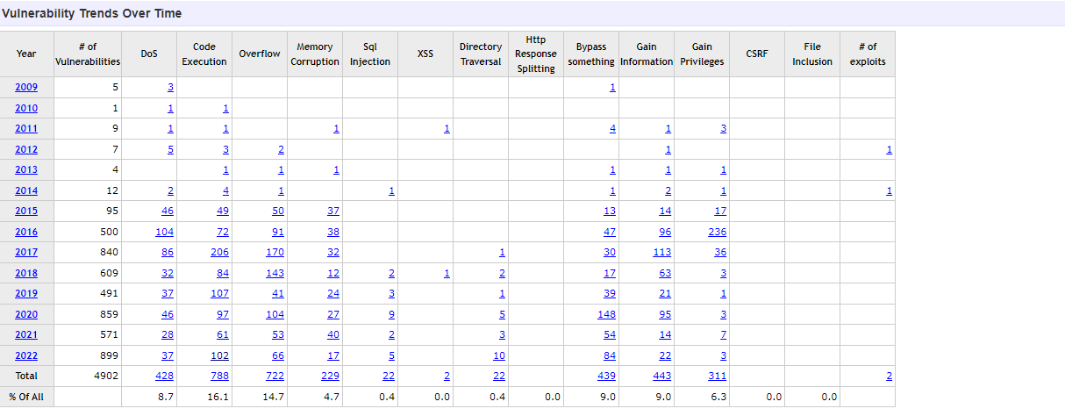Click 2009 DoS count 3
Viewport: 1065px width, 416px height.
click(x=171, y=88)
